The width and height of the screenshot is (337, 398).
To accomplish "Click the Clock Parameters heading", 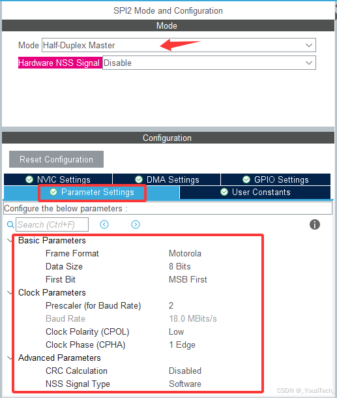I will pos(52,292).
